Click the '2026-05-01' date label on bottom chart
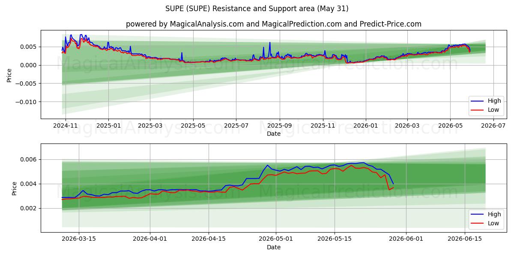Viewport: 514px width, 257px height. tap(276, 239)
